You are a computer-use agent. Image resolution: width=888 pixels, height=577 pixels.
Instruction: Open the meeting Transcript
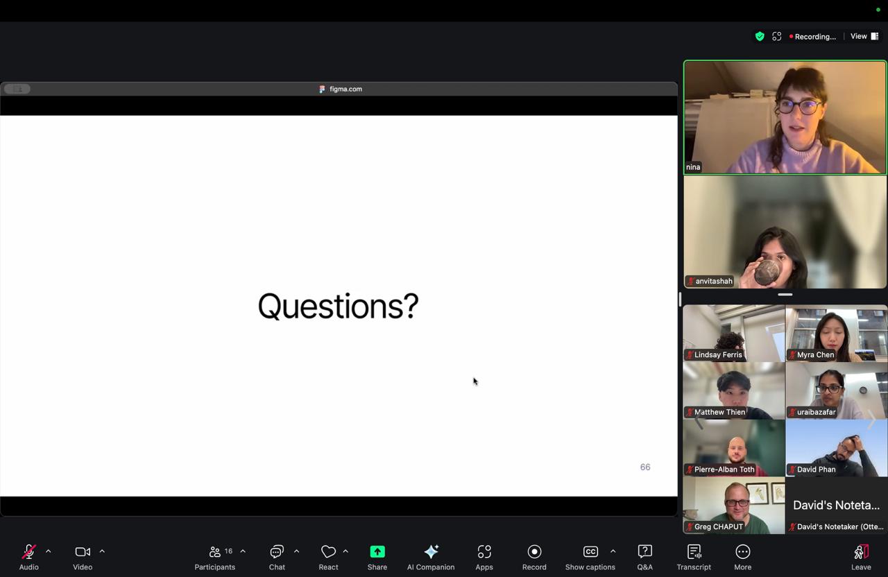[694, 553]
